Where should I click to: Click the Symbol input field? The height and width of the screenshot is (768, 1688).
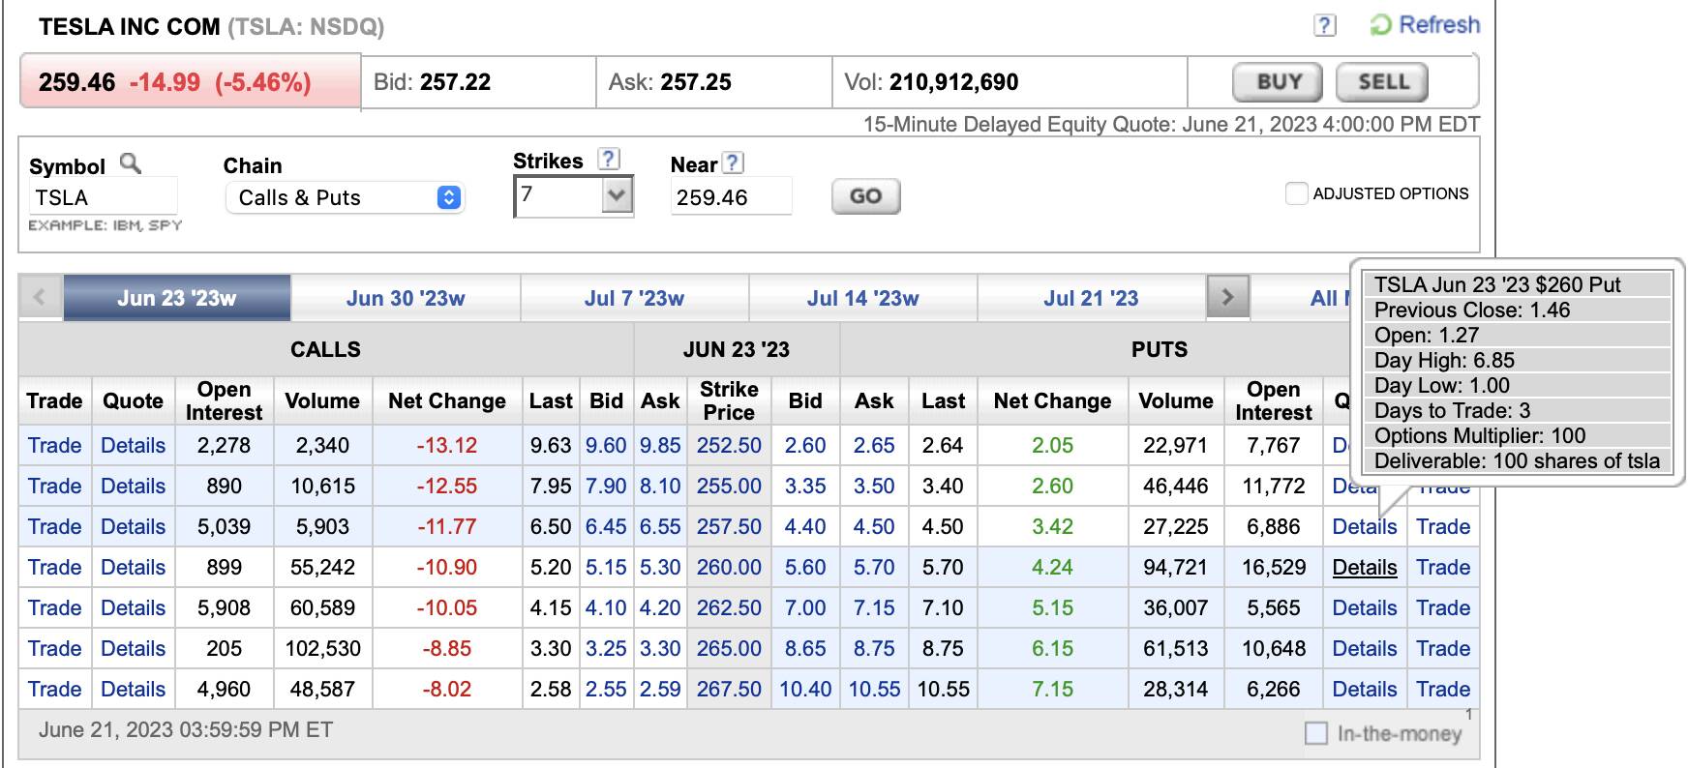click(x=103, y=197)
